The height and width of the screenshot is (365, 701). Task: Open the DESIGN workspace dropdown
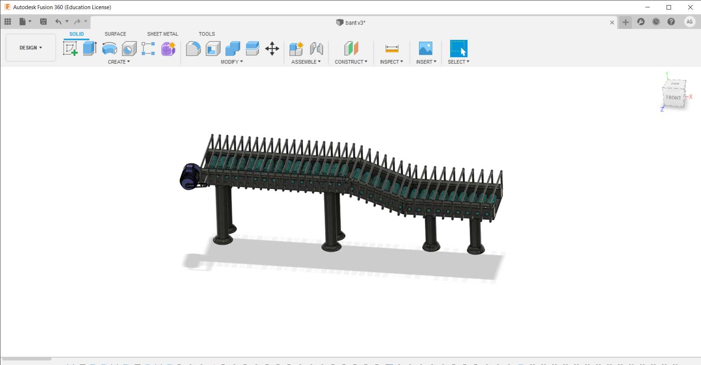31,48
